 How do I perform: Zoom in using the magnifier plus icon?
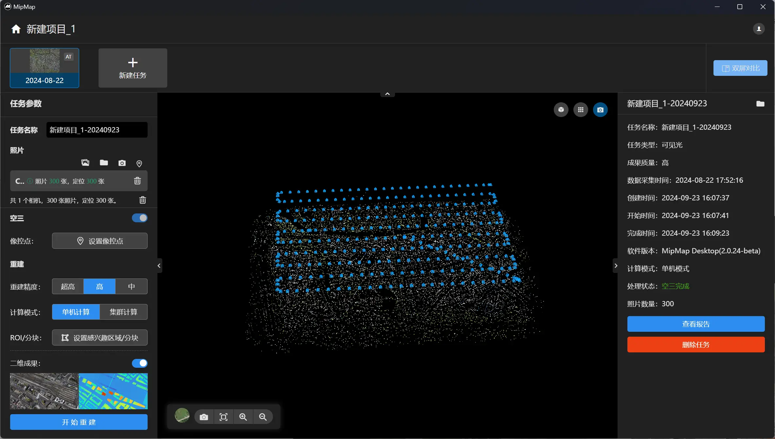point(243,417)
